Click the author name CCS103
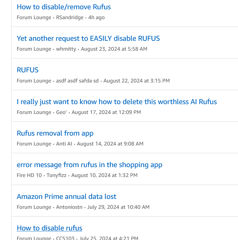The height and width of the screenshot is (240, 238). (x=65, y=238)
